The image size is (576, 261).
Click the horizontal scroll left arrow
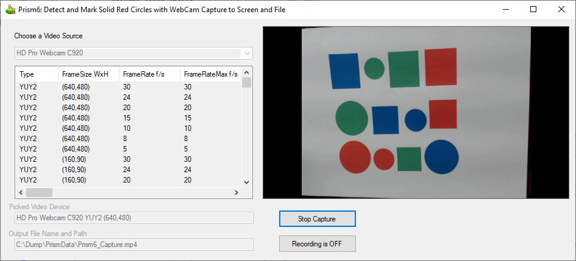[20, 192]
